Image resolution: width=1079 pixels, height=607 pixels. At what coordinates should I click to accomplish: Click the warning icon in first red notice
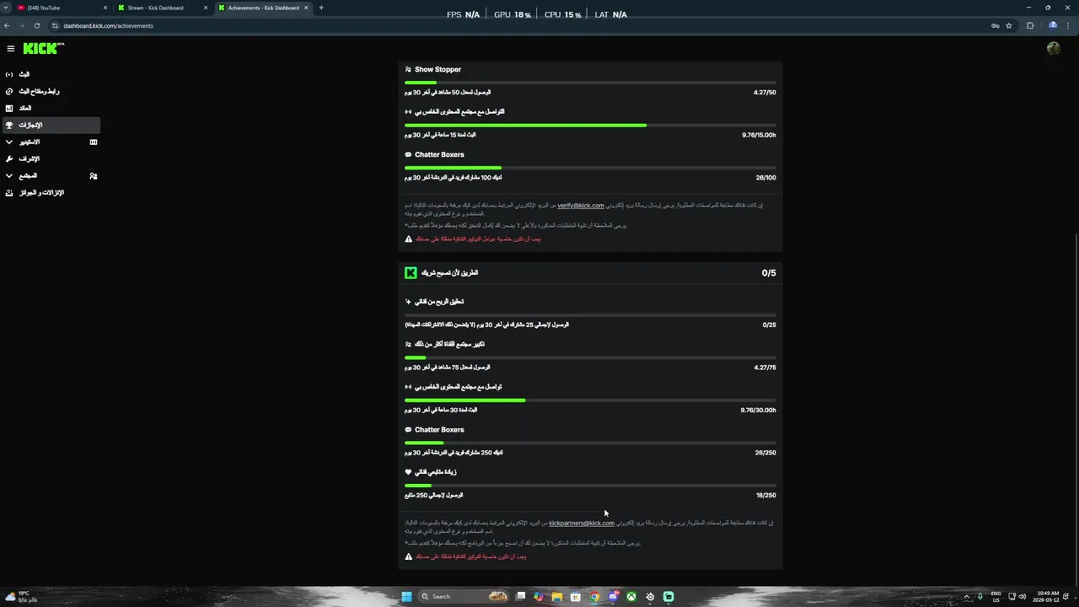tap(409, 239)
